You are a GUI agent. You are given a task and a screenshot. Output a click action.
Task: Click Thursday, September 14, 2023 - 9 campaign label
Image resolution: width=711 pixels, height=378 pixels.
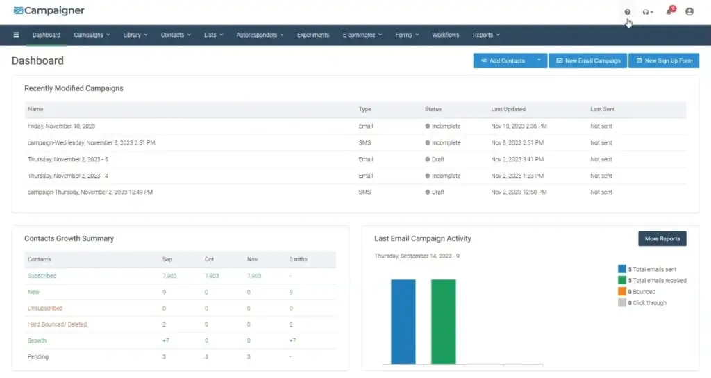417,256
